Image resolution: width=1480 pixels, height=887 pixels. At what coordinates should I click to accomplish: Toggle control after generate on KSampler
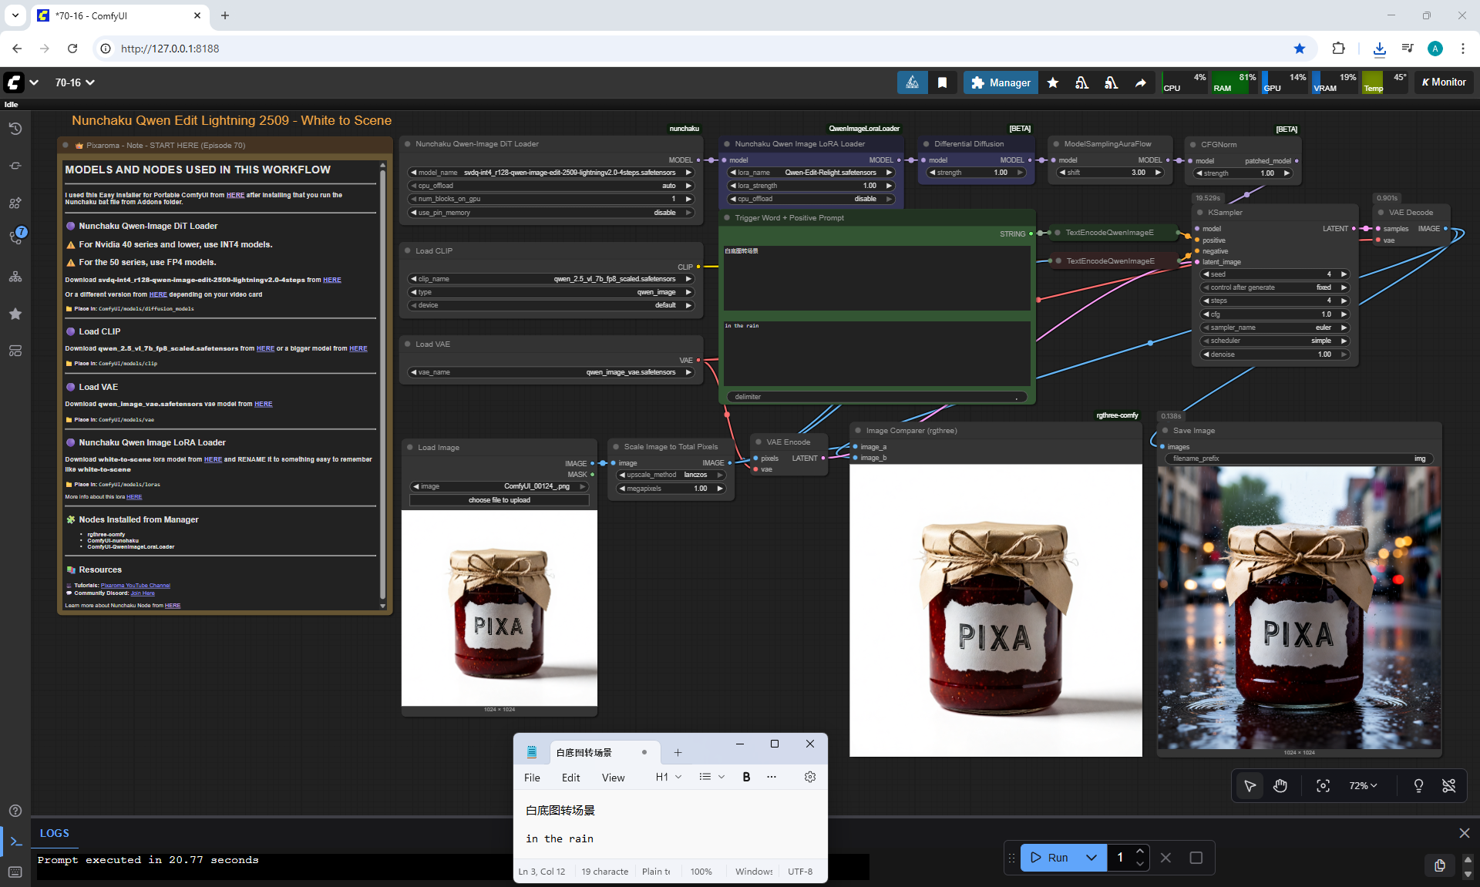pos(1274,287)
